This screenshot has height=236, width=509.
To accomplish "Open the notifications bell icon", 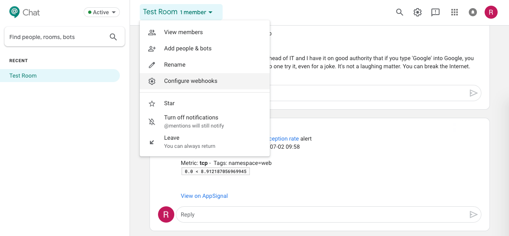I will tap(473, 12).
